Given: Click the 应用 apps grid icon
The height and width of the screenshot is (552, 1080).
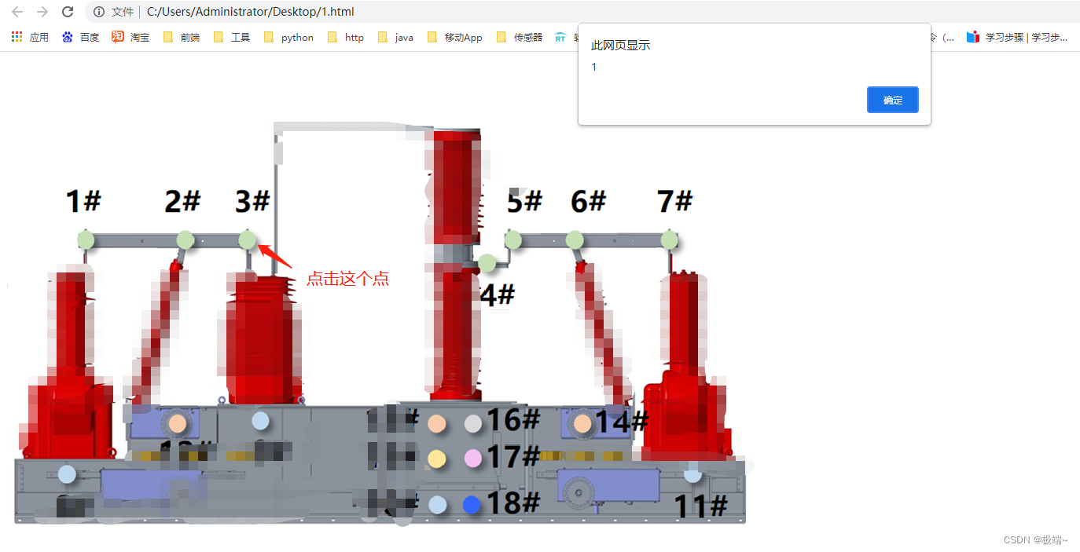Looking at the screenshot, I should [17, 36].
